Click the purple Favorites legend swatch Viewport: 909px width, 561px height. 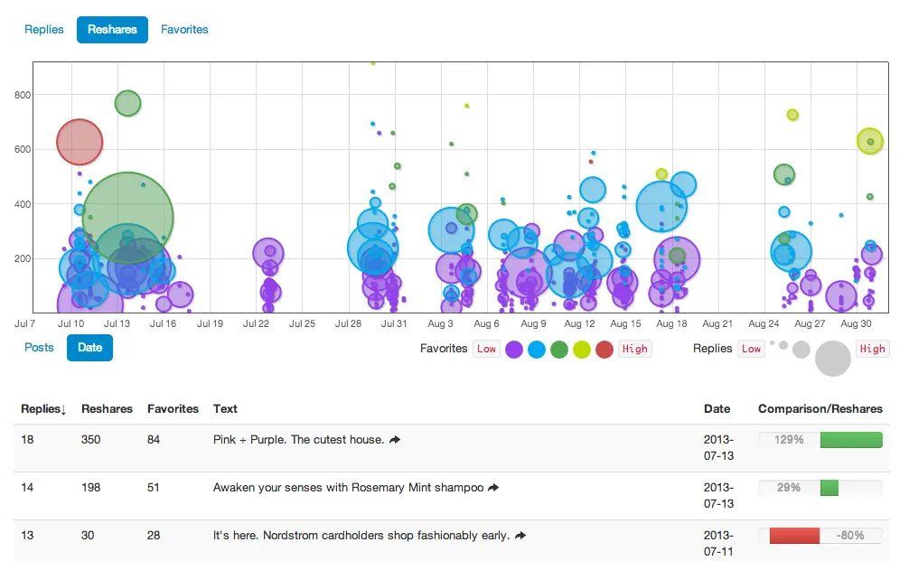[514, 350]
